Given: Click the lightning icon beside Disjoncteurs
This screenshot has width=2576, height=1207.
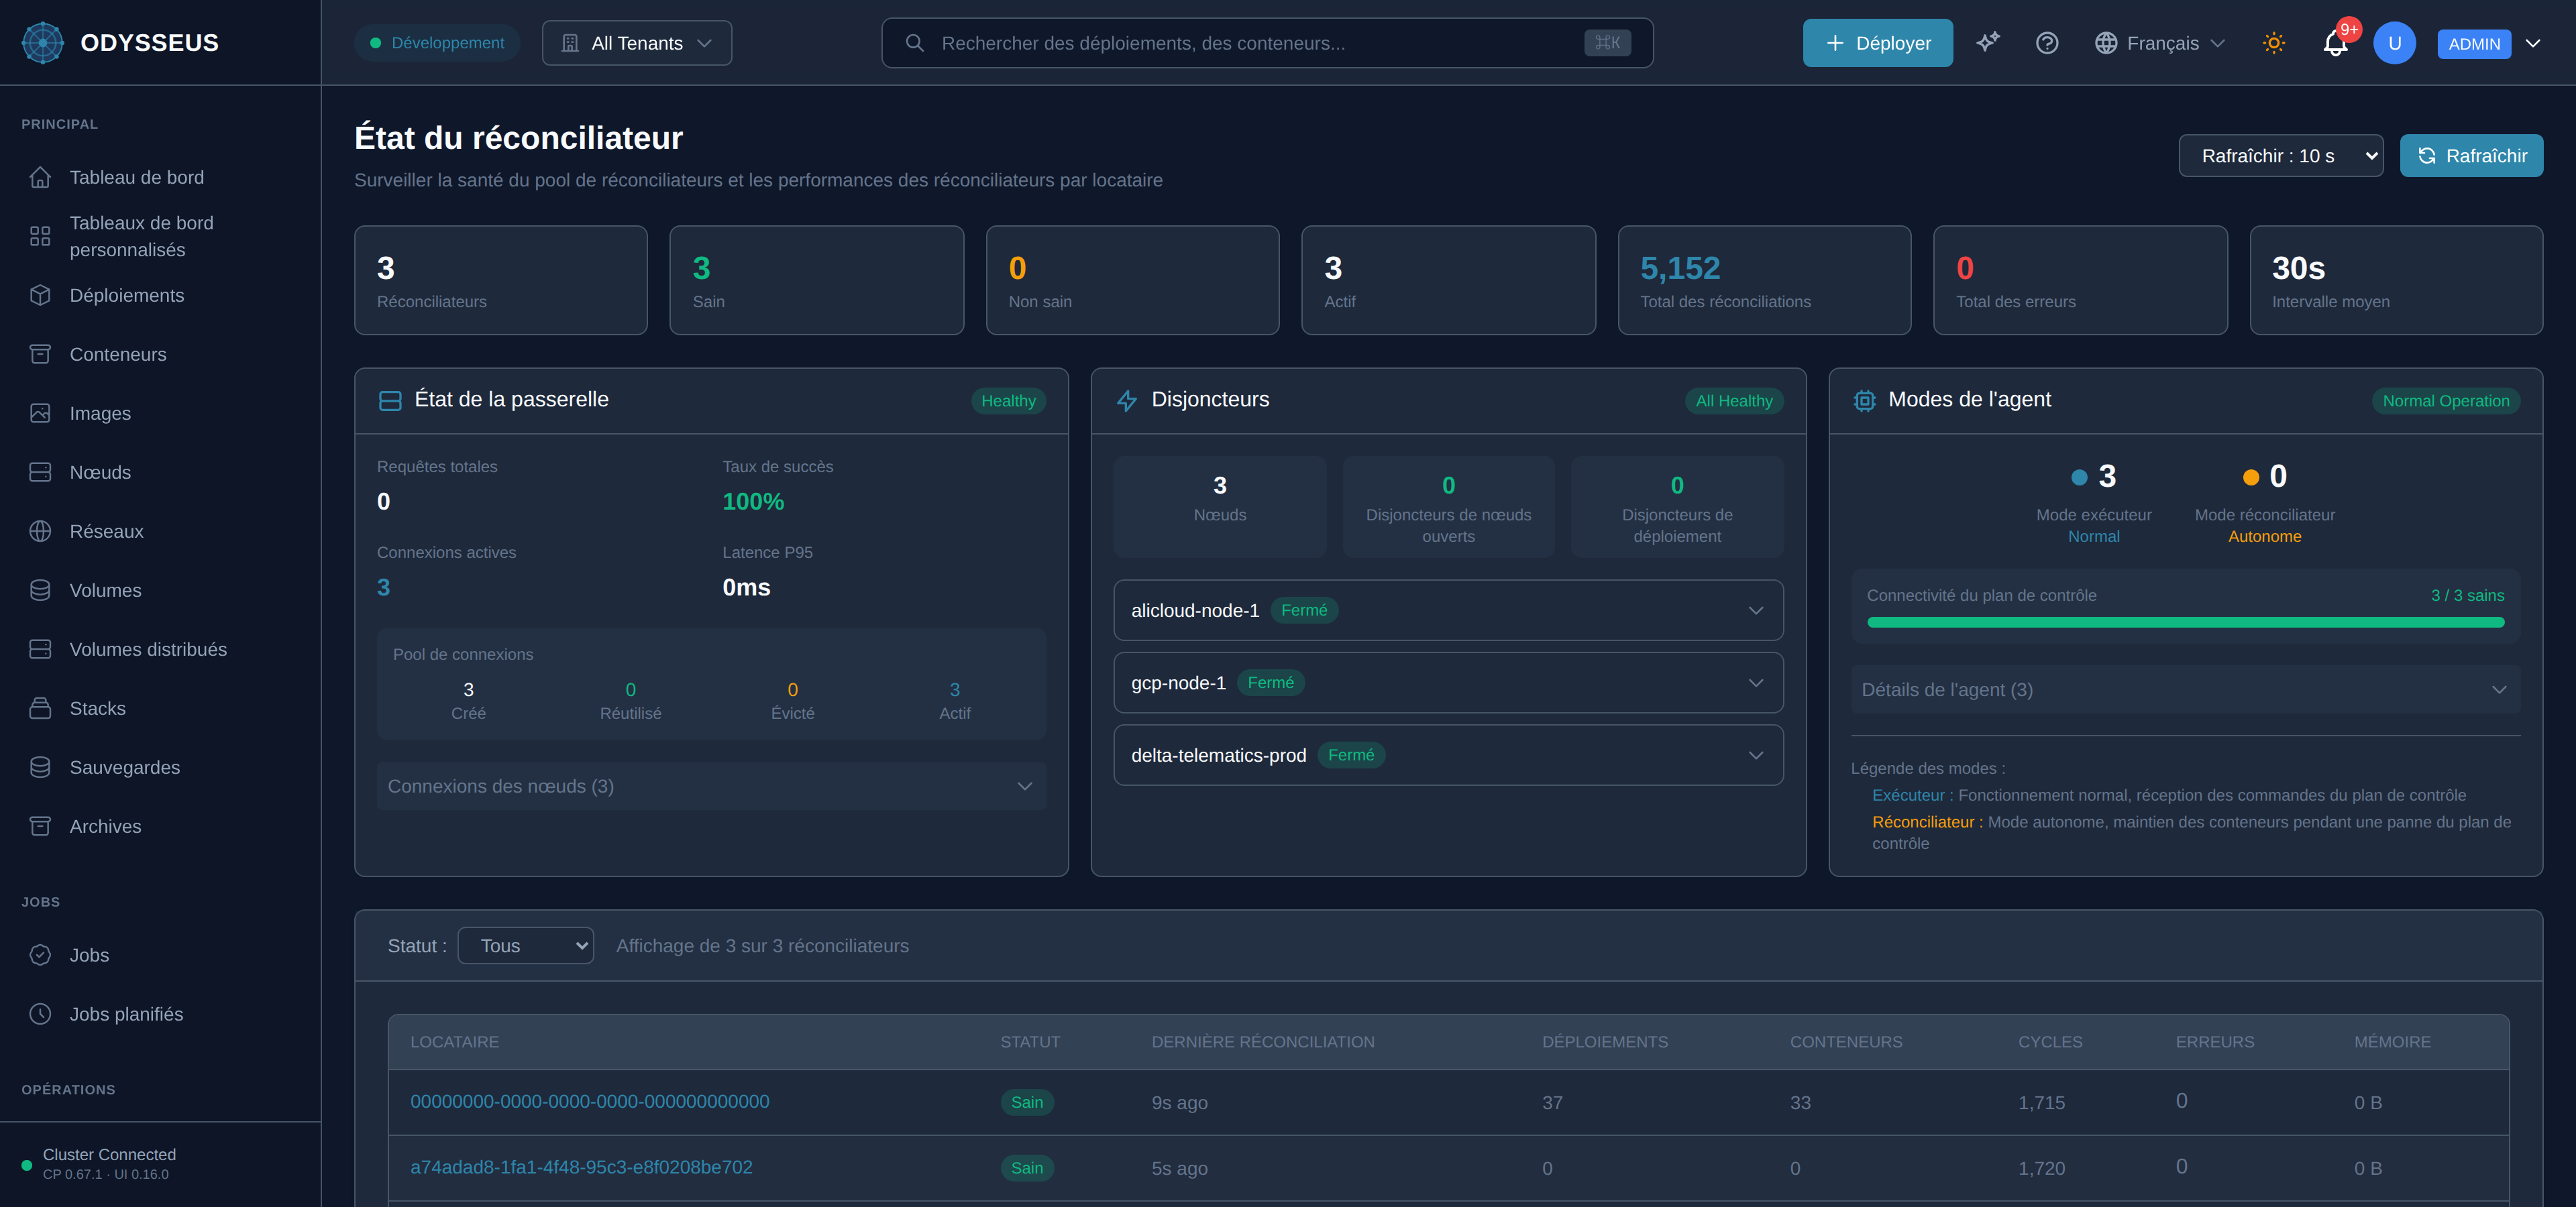Looking at the screenshot, I should click(x=1127, y=401).
